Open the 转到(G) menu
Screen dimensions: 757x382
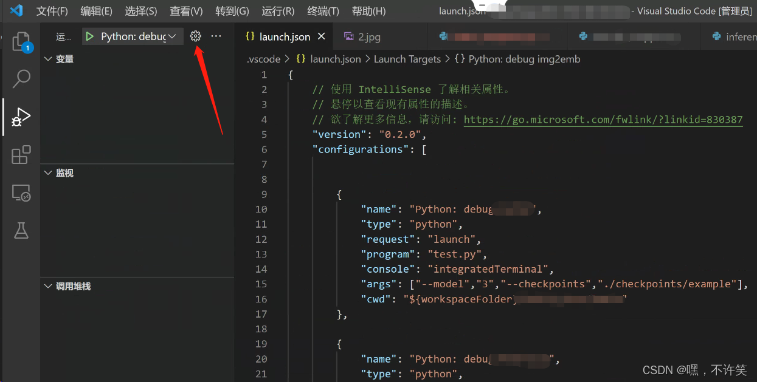pos(232,11)
